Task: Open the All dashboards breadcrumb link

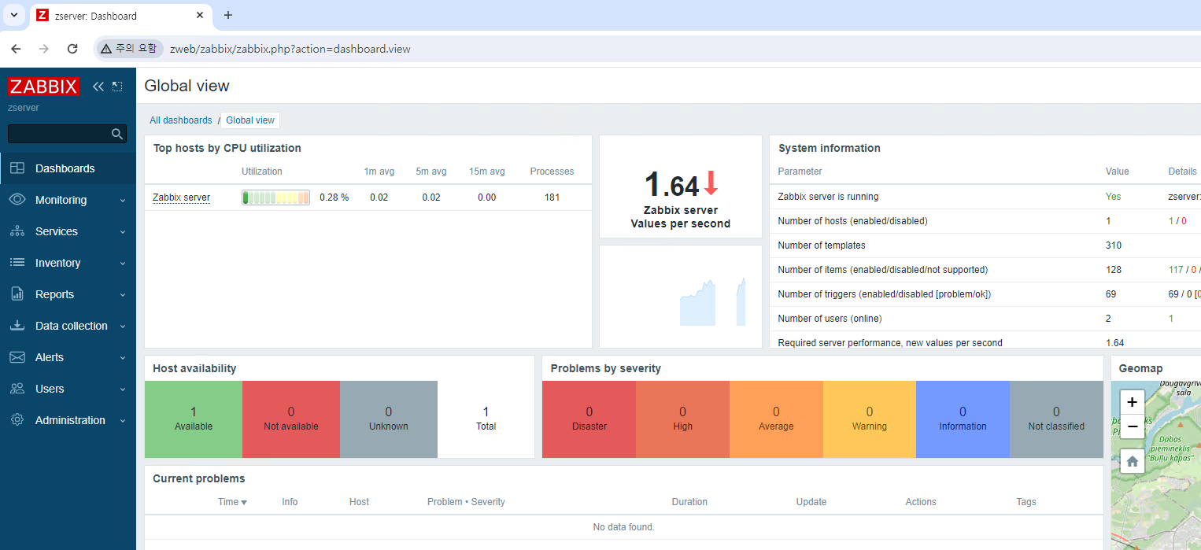Action: pyautogui.click(x=181, y=120)
